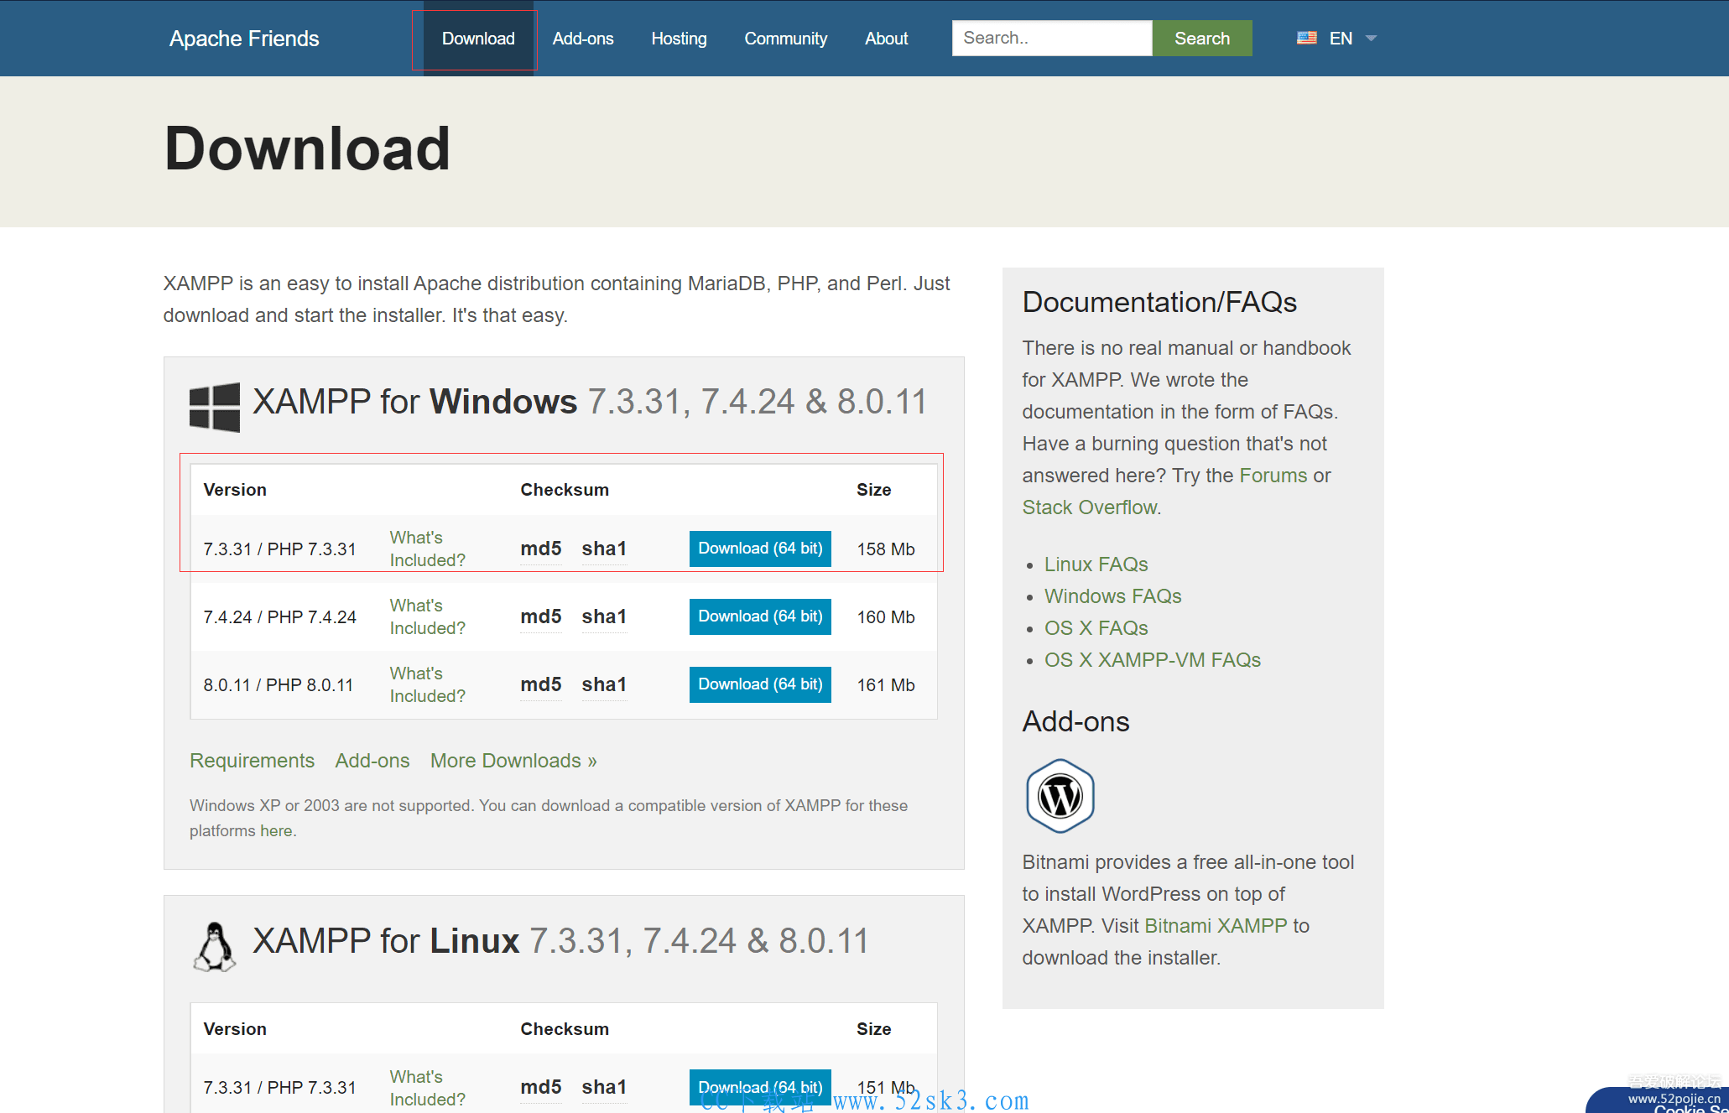This screenshot has width=1729, height=1113.
Task: Open the Add-ons link below Windows table
Action: 372,761
